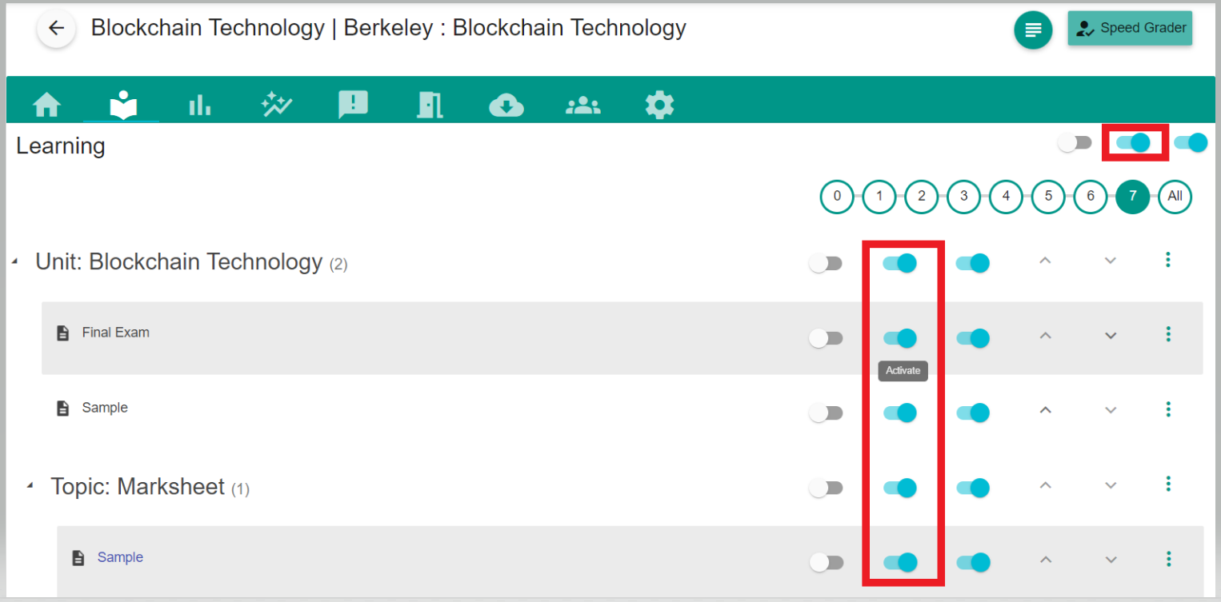Toggle the first gray switch on Topic: Marksheet row
The width and height of the screenshot is (1221, 602).
pyautogui.click(x=826, y=488)
